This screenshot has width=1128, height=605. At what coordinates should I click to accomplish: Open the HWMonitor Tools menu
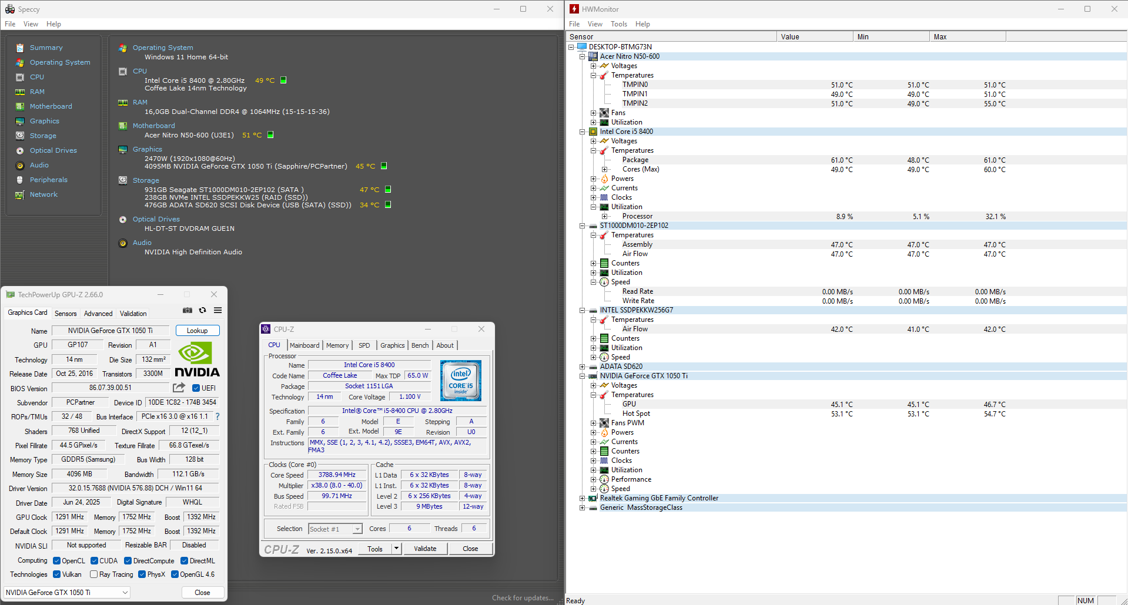(619, 24)
